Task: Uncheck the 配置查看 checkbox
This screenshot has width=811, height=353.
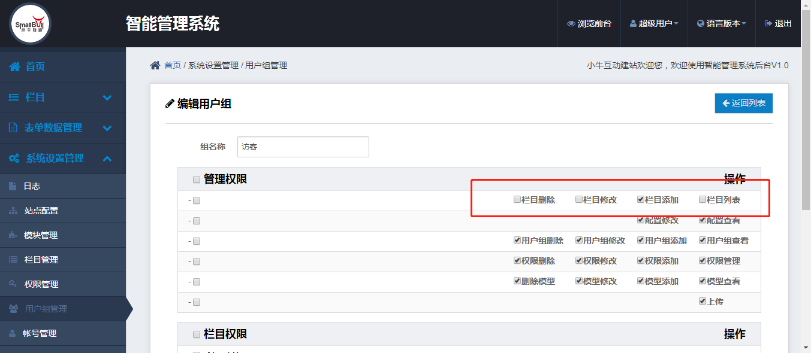Action: point(703,220)
